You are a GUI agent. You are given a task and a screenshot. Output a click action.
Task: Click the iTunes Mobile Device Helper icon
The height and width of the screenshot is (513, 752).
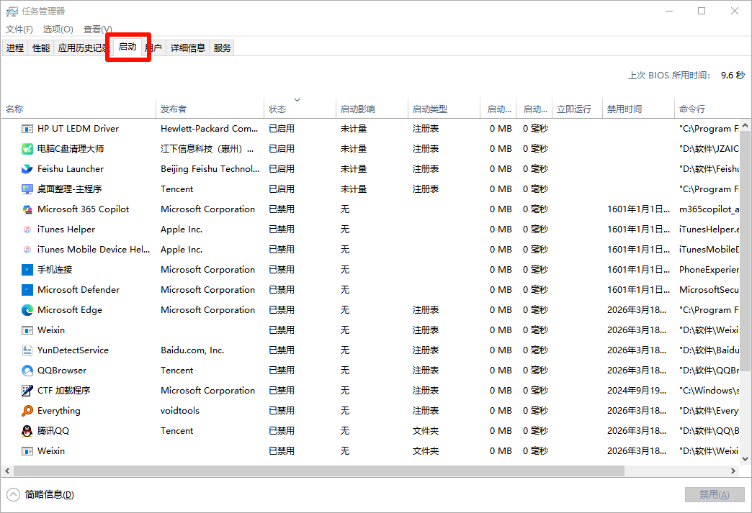click(x=27, y=250)
